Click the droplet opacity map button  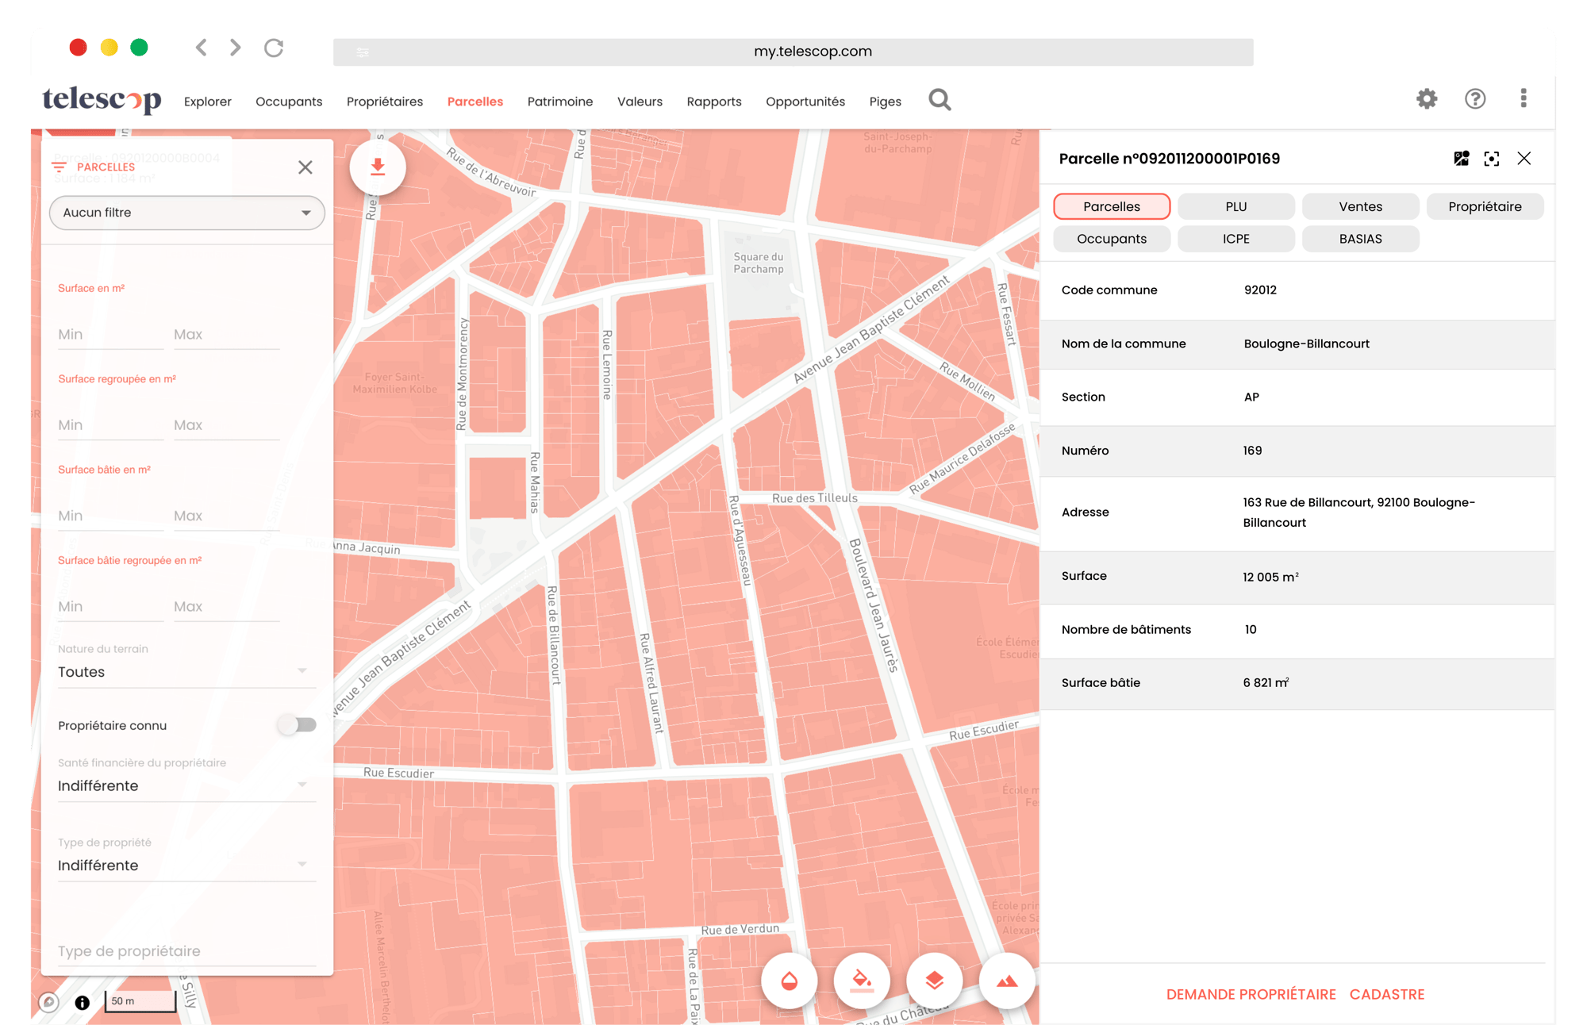point(789,981)
